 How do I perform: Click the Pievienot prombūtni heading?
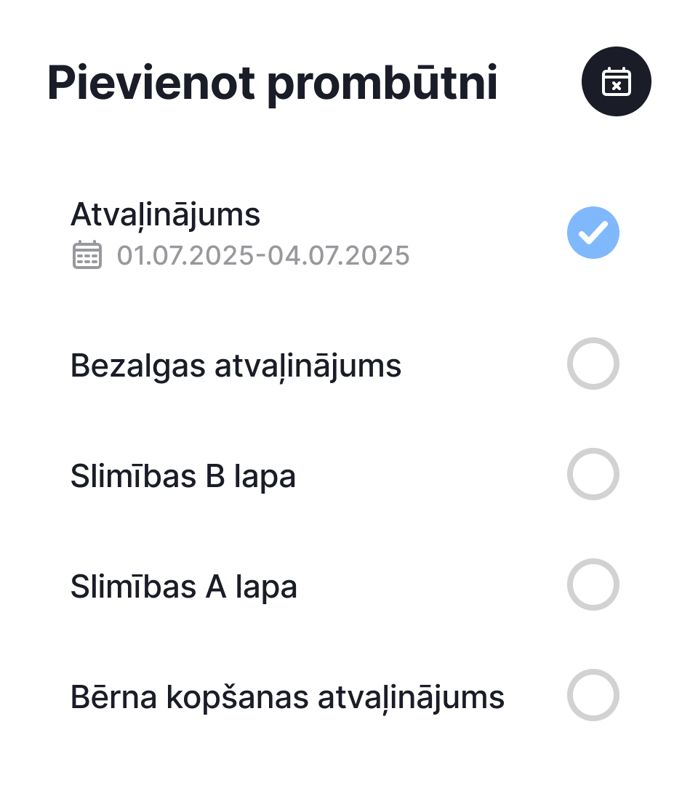click(273, 83)
